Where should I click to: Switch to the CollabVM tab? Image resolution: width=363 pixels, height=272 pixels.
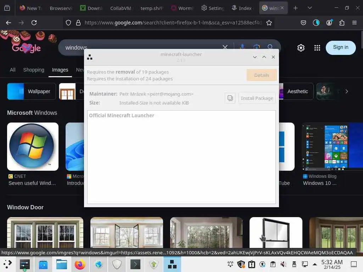coord(121,8)
